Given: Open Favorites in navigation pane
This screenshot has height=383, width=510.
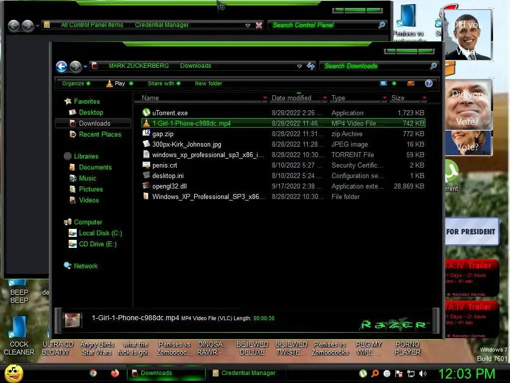Looking at the screenshot, I should (87, 101).
